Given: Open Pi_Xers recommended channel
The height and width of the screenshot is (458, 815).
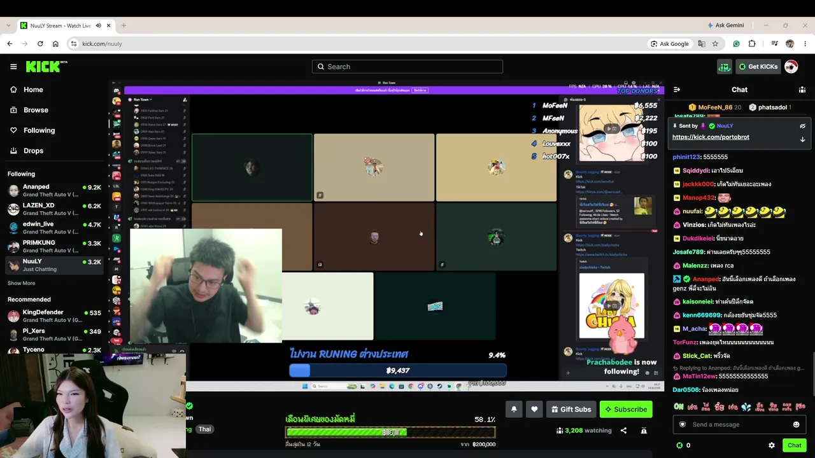Looking at the screenshot, I should [x=54, y=335].
